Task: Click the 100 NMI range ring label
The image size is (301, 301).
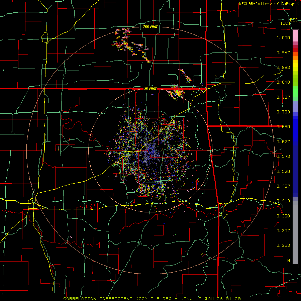Action: tap(150, 26)
